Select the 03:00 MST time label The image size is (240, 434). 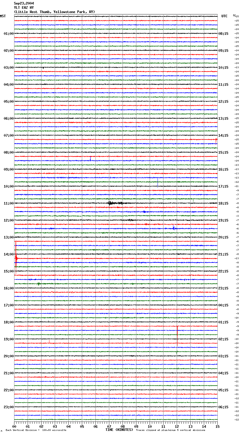(9, 68)
